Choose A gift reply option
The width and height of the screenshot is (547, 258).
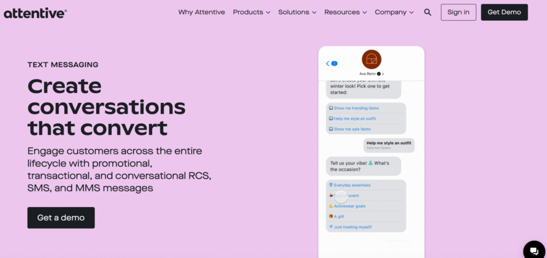coord(366,216)
